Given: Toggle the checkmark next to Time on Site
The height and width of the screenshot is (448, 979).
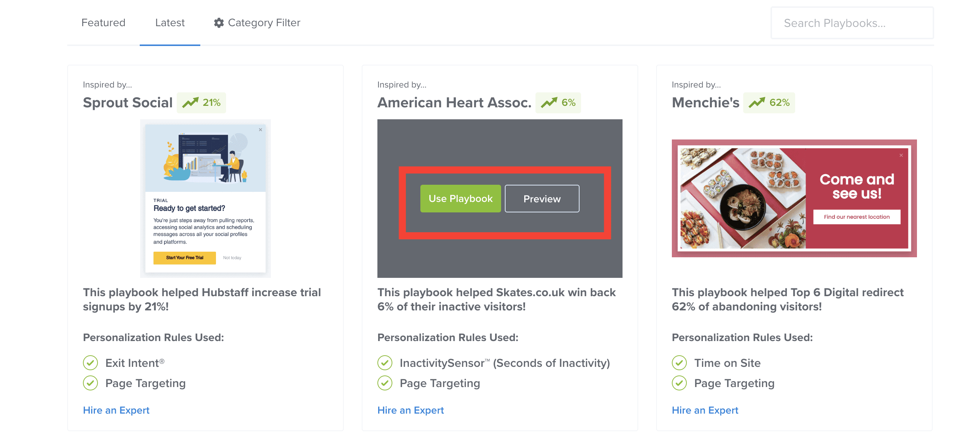Looking at the screenshot, I should pos(679,363).
